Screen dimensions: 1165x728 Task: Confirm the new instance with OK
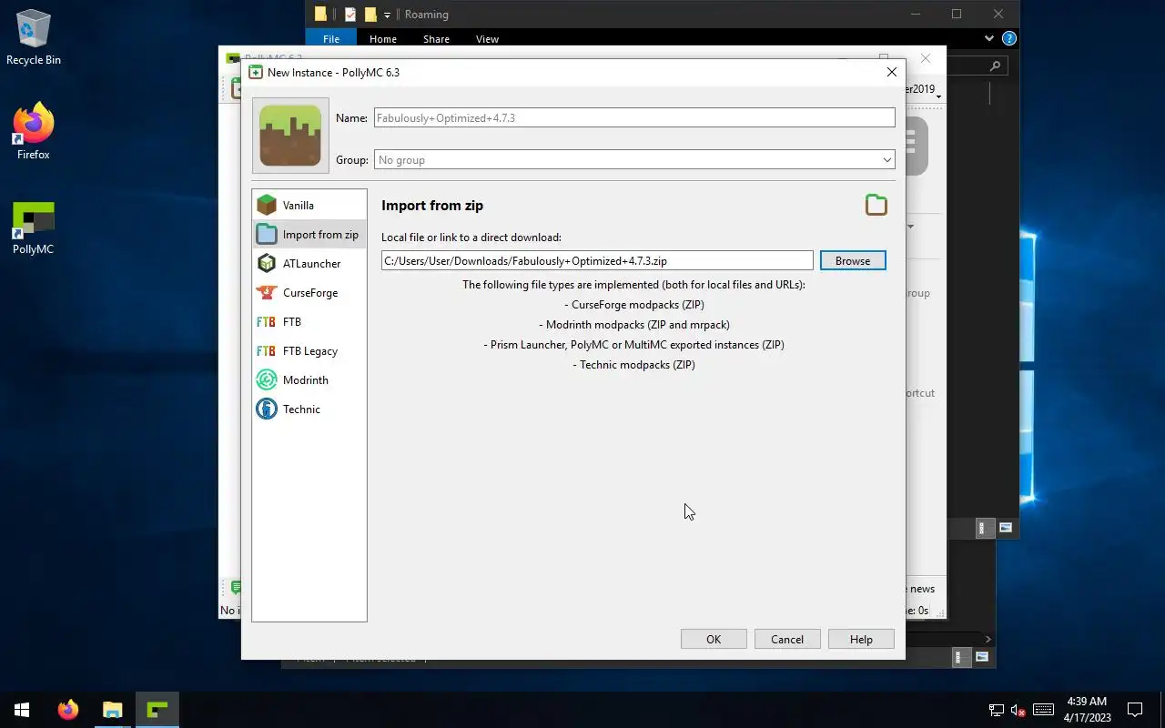[714, 640]
